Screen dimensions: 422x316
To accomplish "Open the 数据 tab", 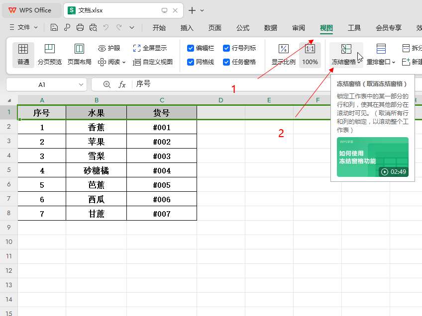I will pos(271,28).
